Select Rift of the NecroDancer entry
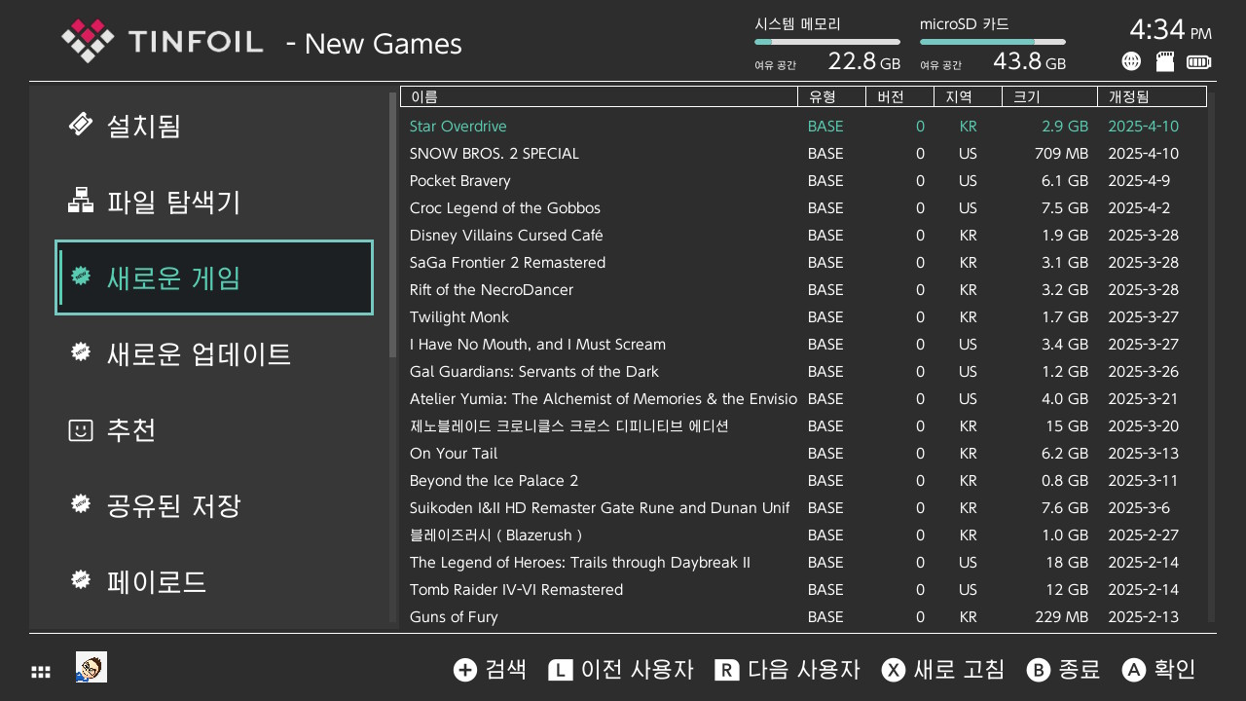 coord(804,289)
